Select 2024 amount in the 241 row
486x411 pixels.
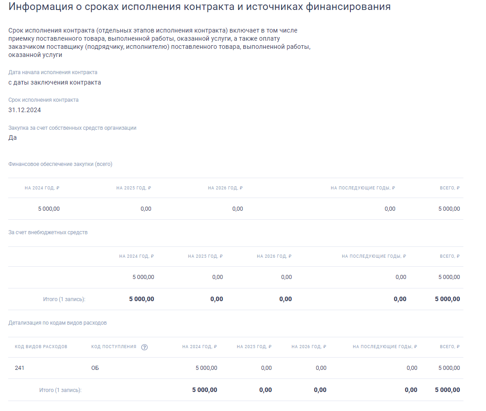pos(207,368)
